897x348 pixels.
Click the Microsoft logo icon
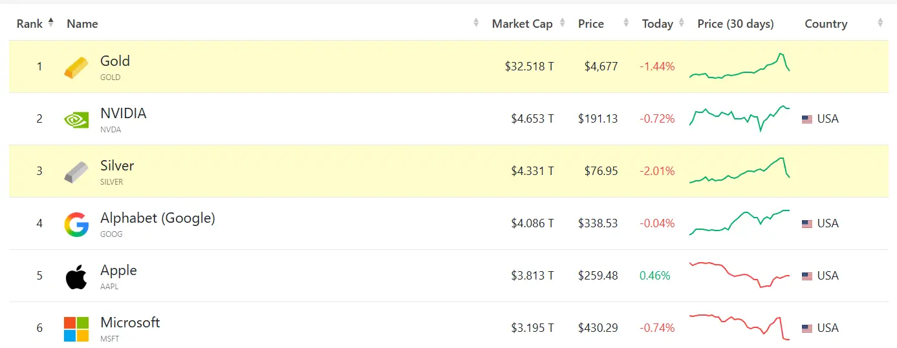click(x=76, y=329)
